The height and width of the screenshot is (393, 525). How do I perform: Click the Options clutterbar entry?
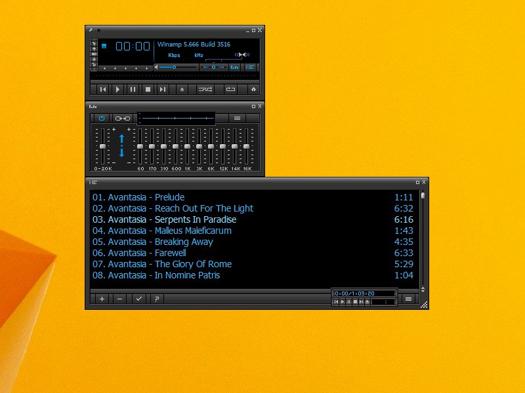pyautogui.click(x=93, y=43)
